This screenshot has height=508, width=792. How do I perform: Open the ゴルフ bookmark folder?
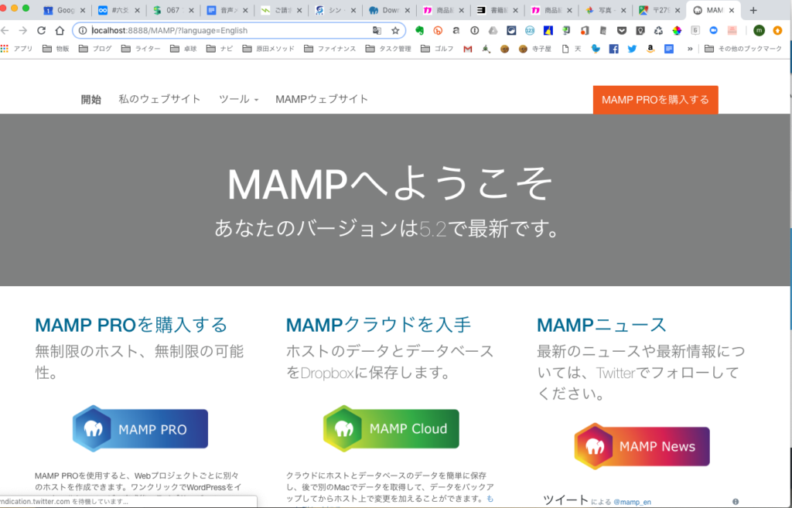coord(437,49)
